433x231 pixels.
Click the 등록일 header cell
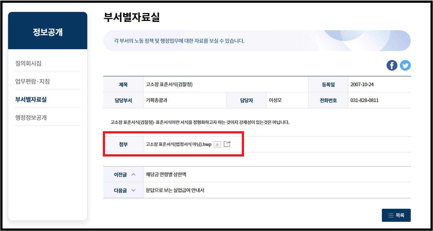pos(328,85)
